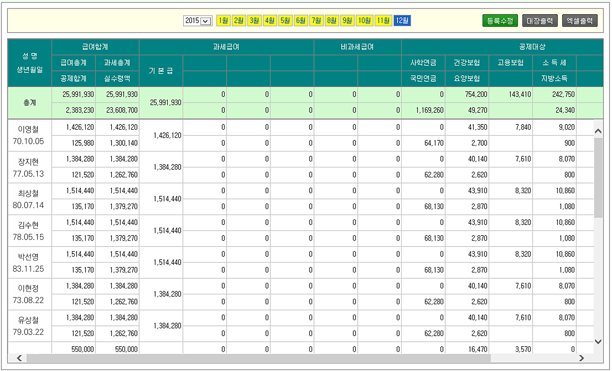The width and height of the screenshot is (612, 371).
Task: Switch to the 6월 month tab
Action: pos(301,20)
